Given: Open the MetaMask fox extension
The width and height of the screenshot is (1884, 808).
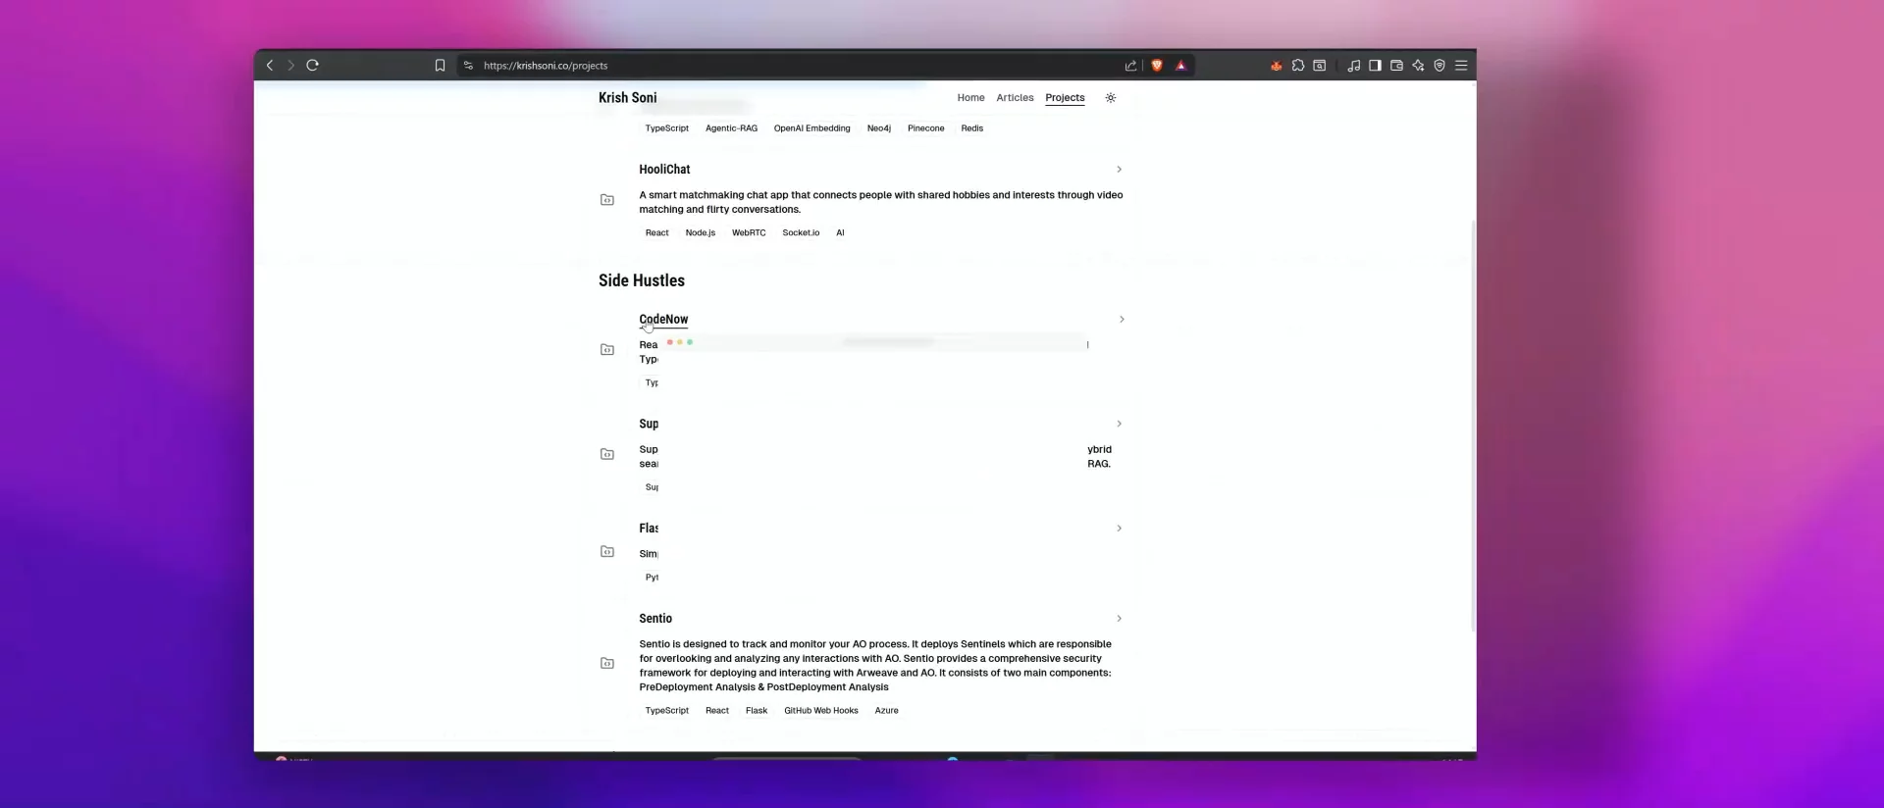Looking at the screenshot, I should pos(1277,66).
